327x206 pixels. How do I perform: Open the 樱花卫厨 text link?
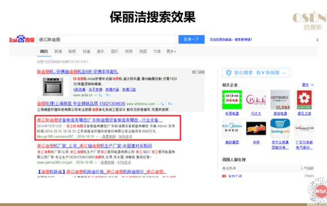pos(304,114)
